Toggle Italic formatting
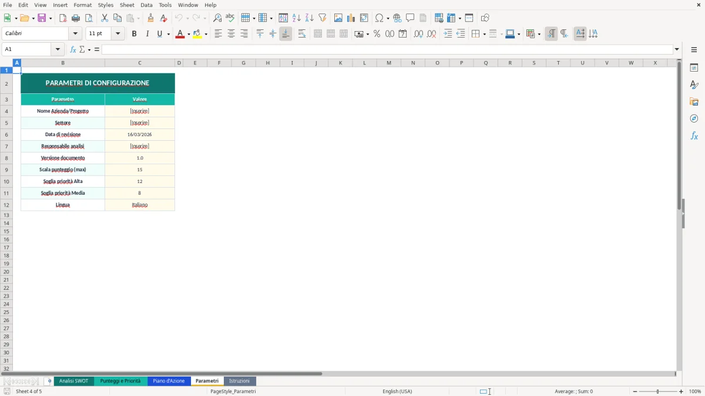Screen dimensions: 705x396 click(x=147, y=34)
